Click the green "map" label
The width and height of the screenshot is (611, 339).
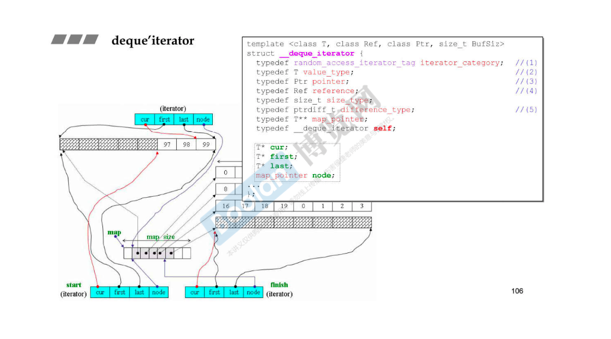click(114, 232)
